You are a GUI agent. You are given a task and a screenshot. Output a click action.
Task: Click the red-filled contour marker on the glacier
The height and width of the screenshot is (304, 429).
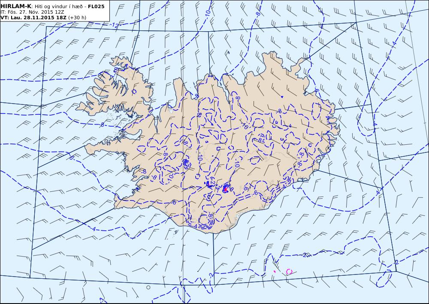pyautogui.click(x=226, y=189)
